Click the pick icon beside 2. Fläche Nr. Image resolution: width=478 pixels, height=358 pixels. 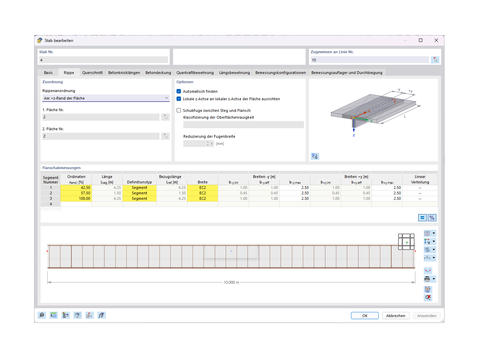coord(166,136)
